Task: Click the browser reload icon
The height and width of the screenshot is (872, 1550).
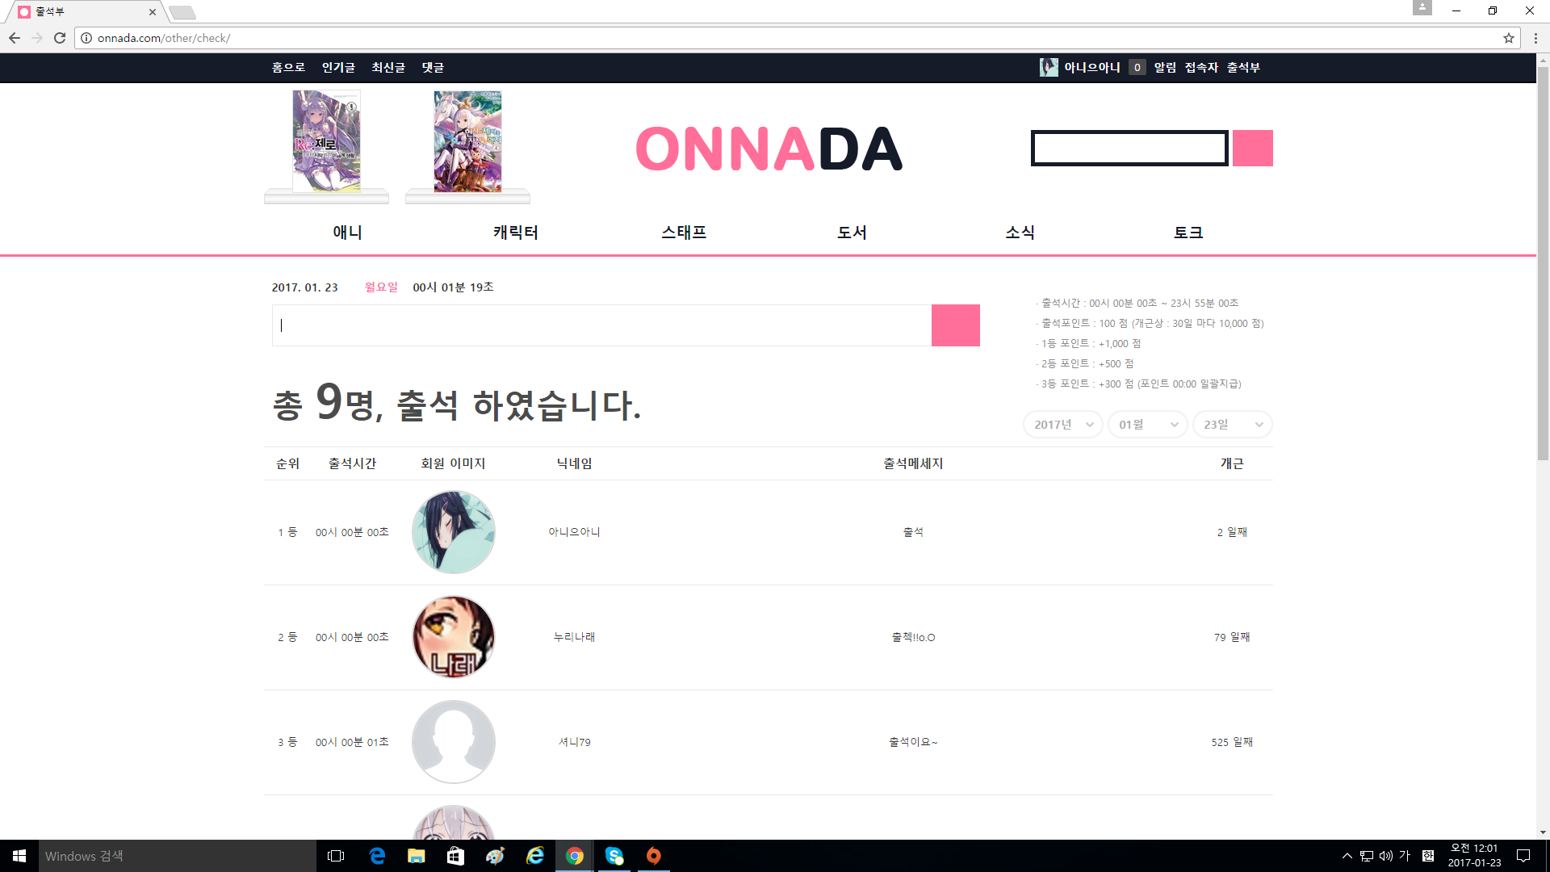Action: tap(60, 38)
